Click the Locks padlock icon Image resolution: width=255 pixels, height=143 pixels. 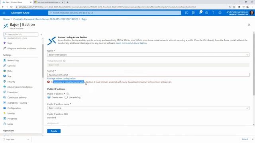coord(4,124)
